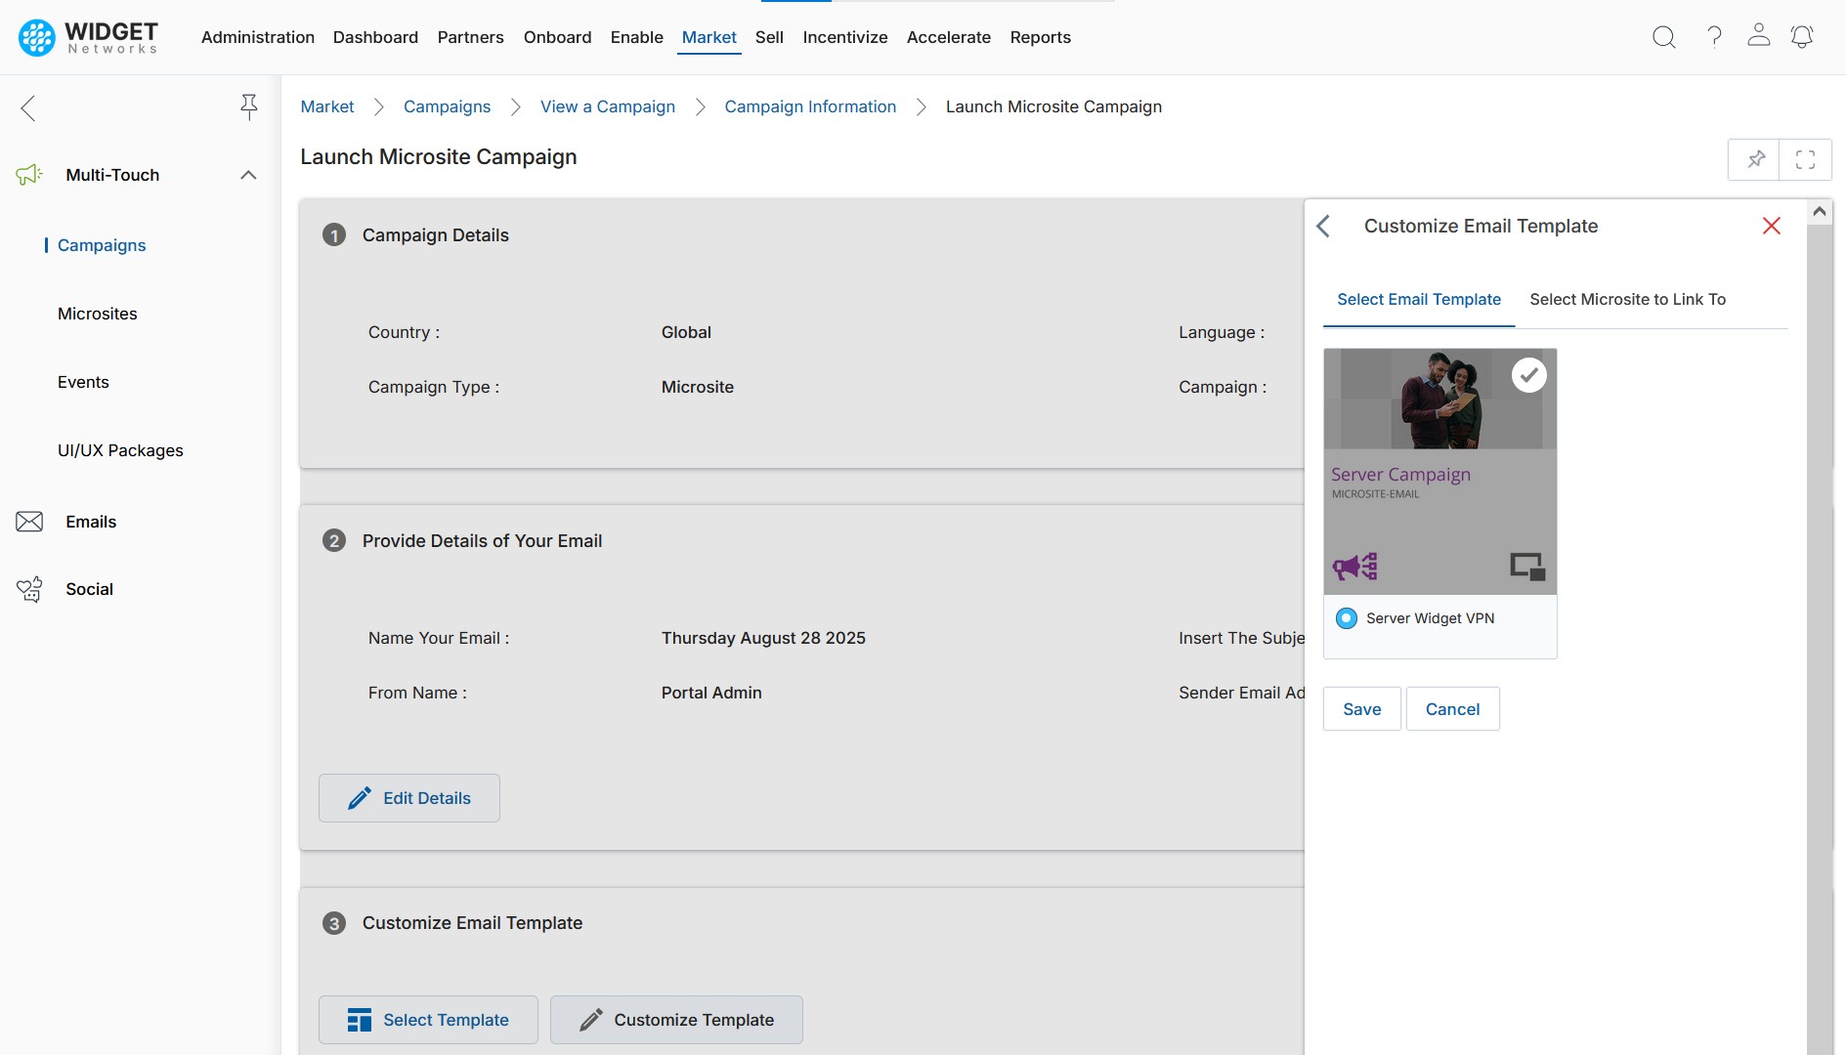
Task: Collapse sidebar with back arrow
Action: (28, 107)
